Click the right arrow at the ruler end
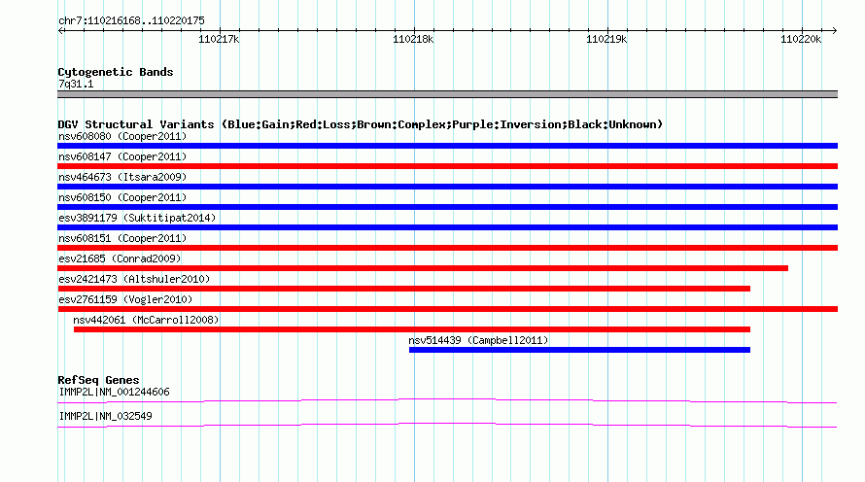 pyautogui.click(x=834, y=31)
